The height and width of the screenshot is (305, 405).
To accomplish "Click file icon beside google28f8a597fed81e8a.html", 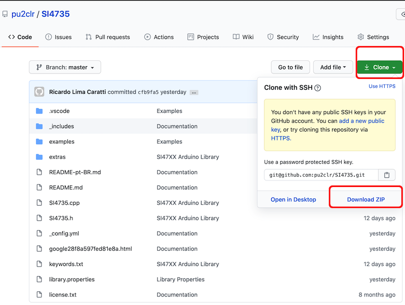I will (39, 248).
